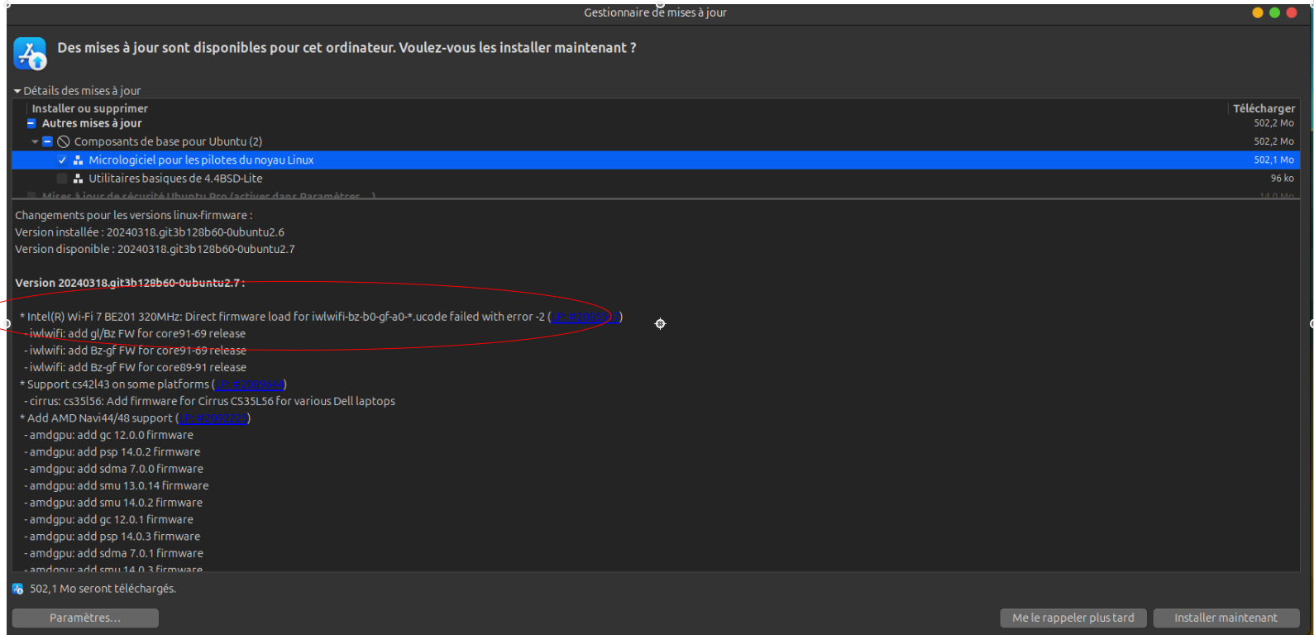Toggle the 'Composants de base pour Ubuntu' checkbox
1314x635 pixels.
(x=48, y=141)
